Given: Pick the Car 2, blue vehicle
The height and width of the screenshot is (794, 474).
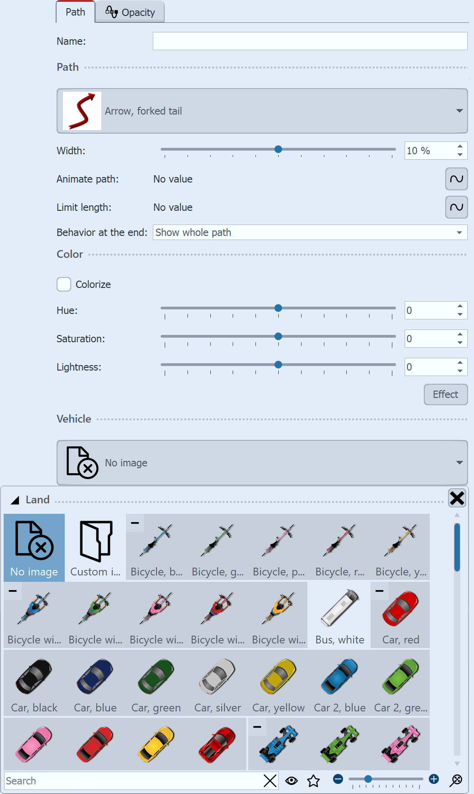Looking at the screenshot, I should point(340,683).
